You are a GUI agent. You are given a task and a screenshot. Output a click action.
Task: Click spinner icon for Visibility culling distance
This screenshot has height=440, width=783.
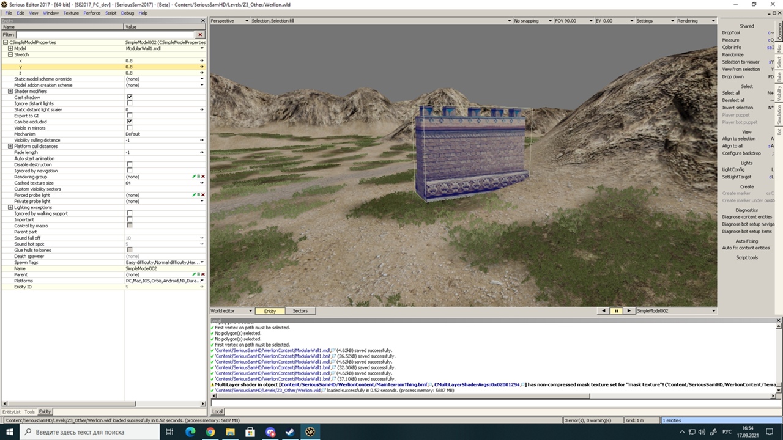(202, 140)
